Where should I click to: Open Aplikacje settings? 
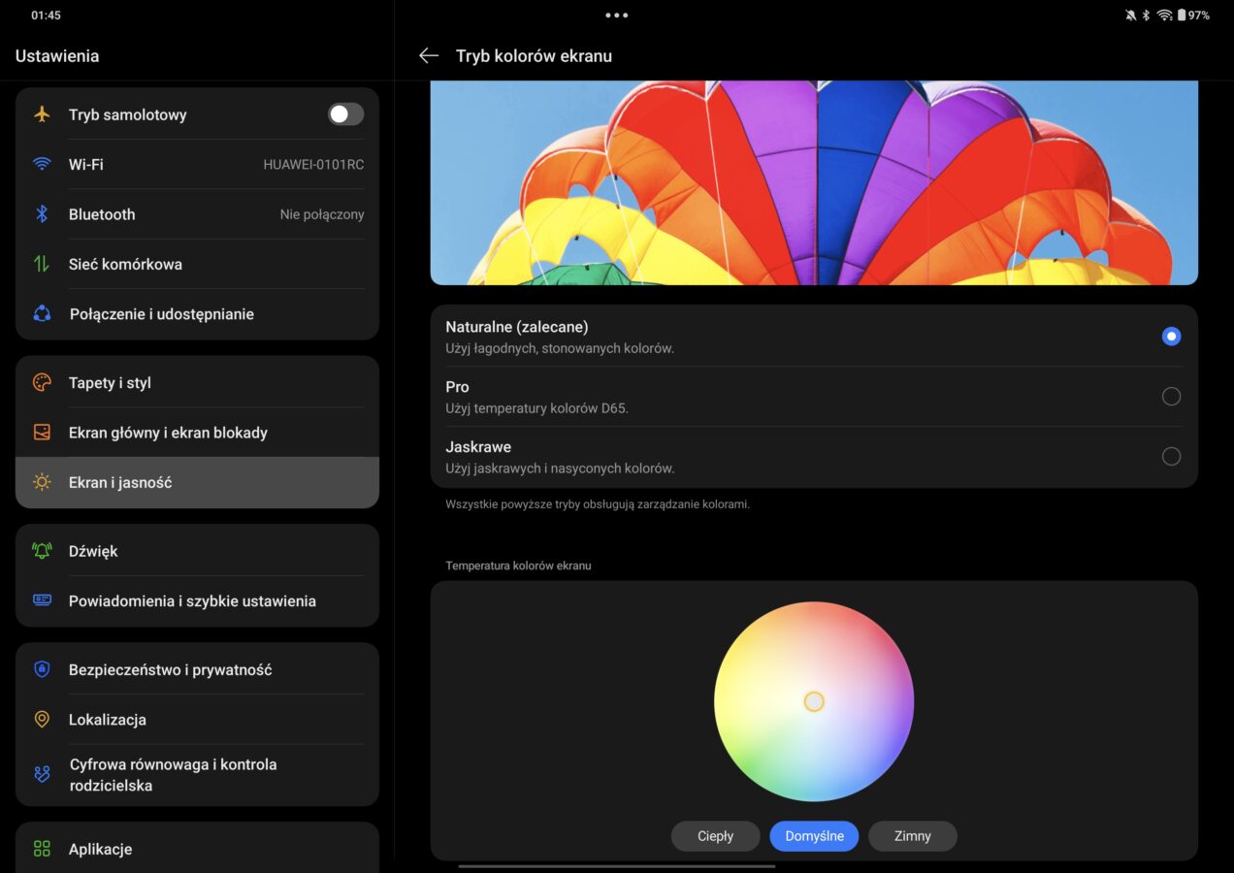coord(197,849)
